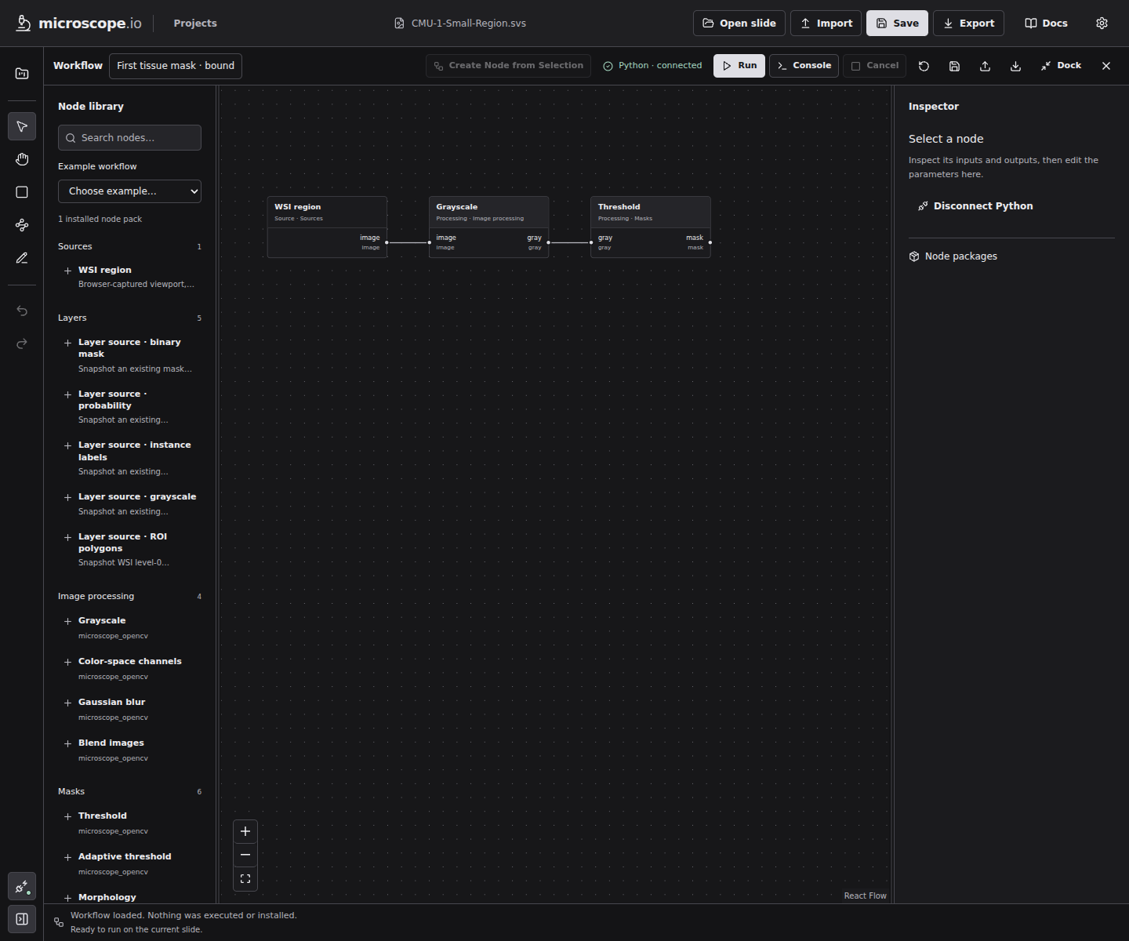
Task: Select the rectangle tool
Action: [x=22, y=192]
